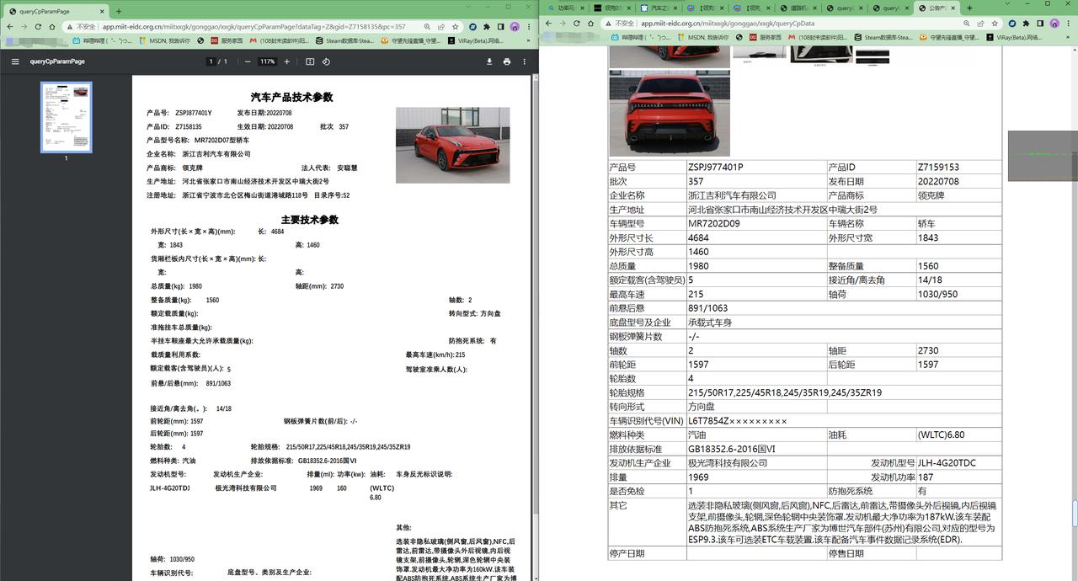Click the 117% zoom level field
The width and height of the screenshot is (1078, 581).
pyautogui.click(x=267, y=61)
